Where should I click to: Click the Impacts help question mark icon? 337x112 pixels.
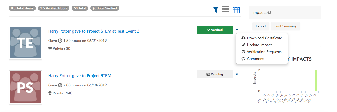pos(269,13)
